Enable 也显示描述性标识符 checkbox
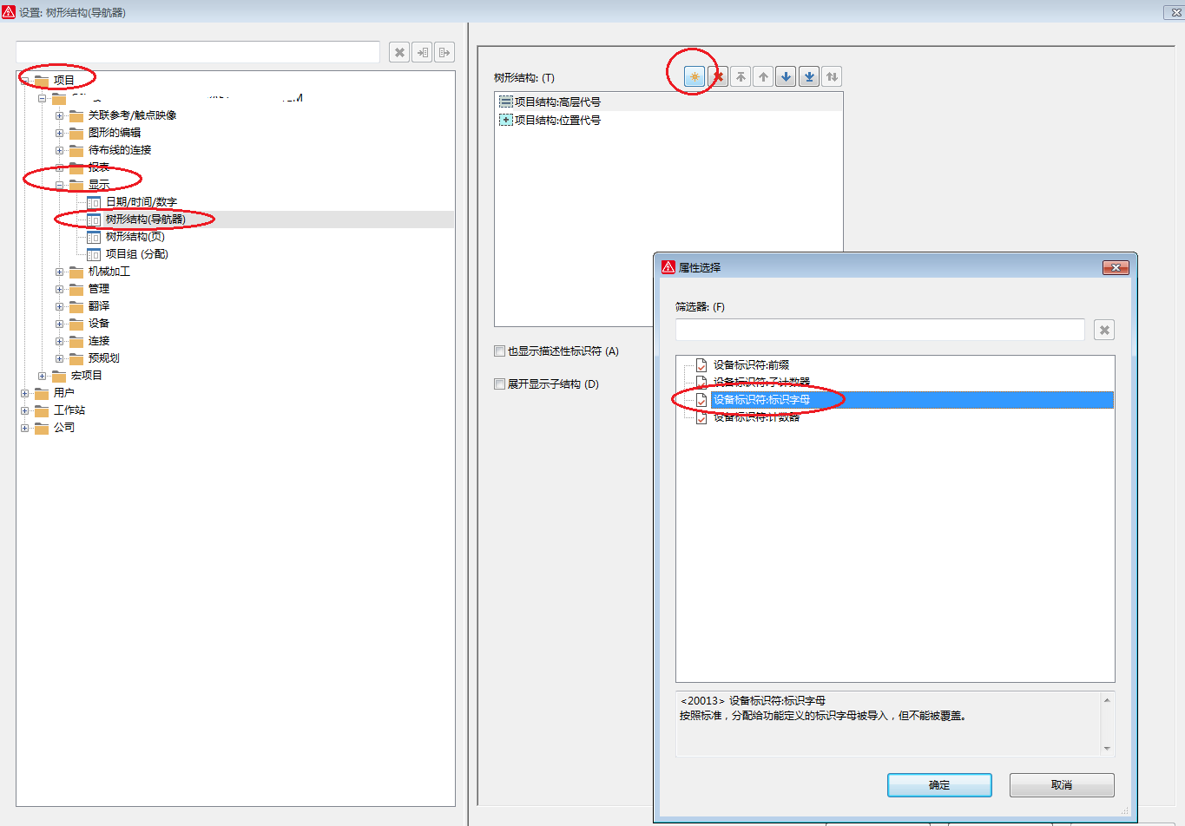 click(500, 351)
